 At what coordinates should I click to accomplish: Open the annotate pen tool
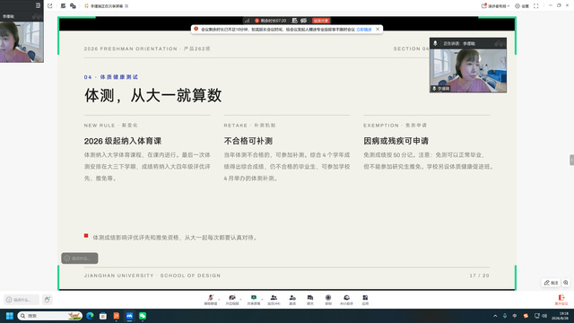[551, 283]
